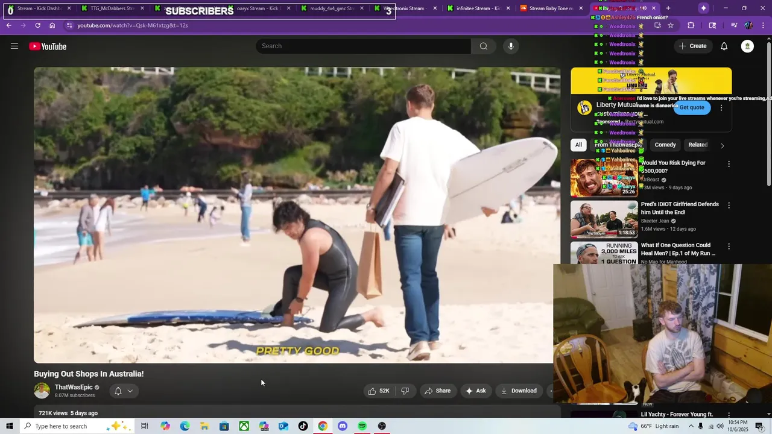Open the clock showing 10:54 PM
The image size is (772, 434).
[739, 426]
